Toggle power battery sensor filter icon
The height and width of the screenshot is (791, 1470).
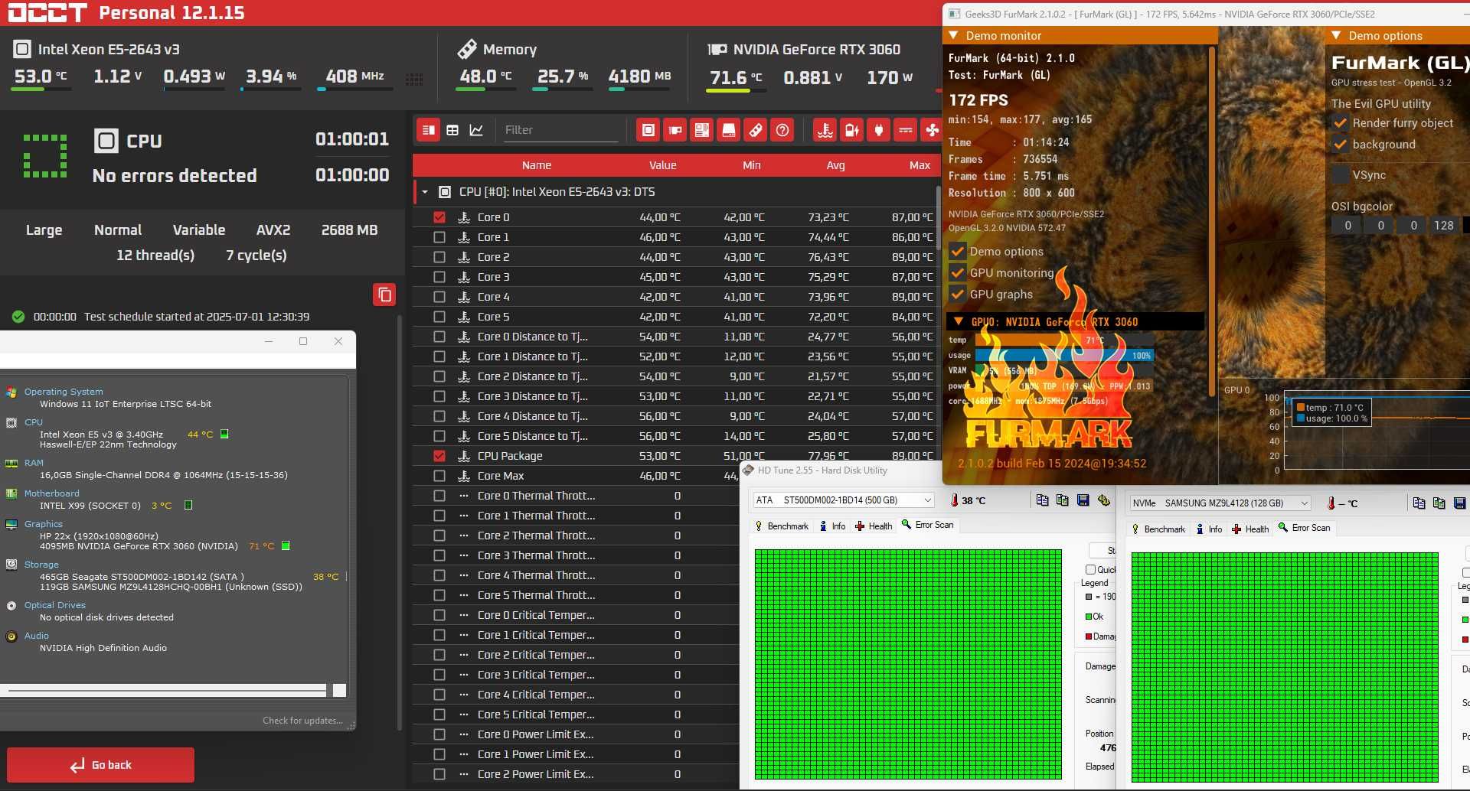tap(852, 130)
